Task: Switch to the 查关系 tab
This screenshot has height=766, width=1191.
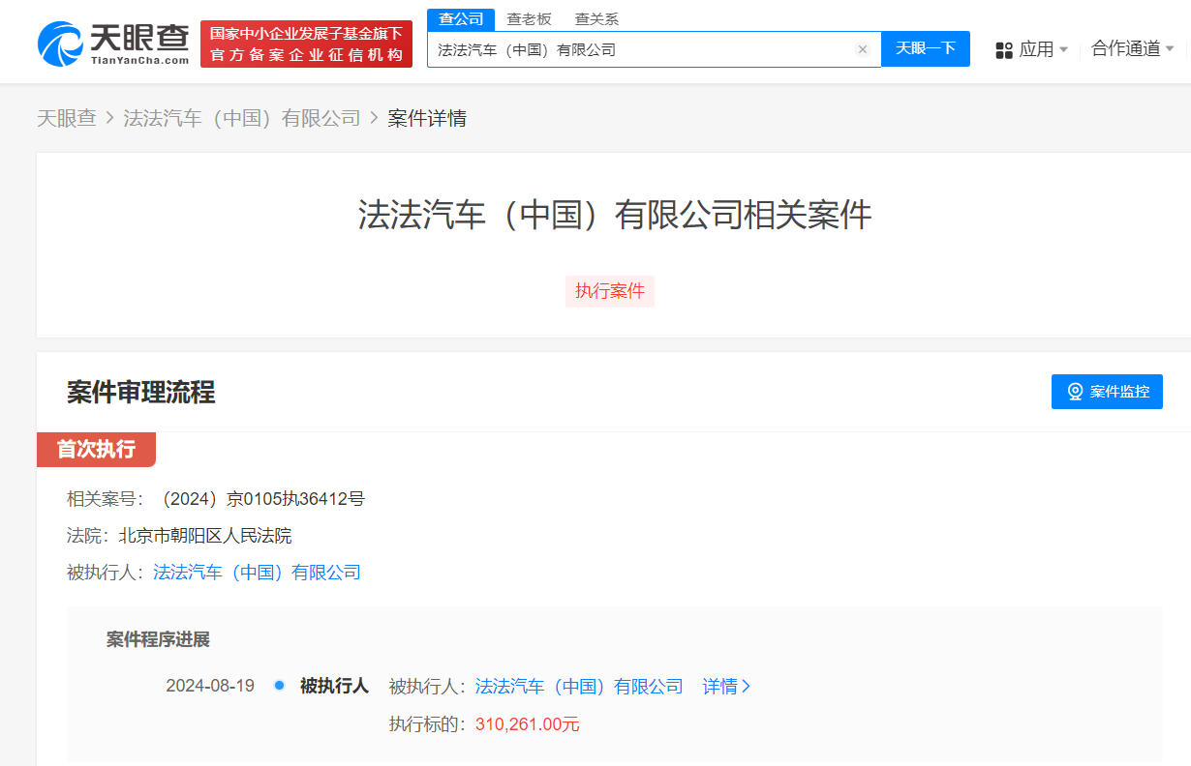Action: 595,17
